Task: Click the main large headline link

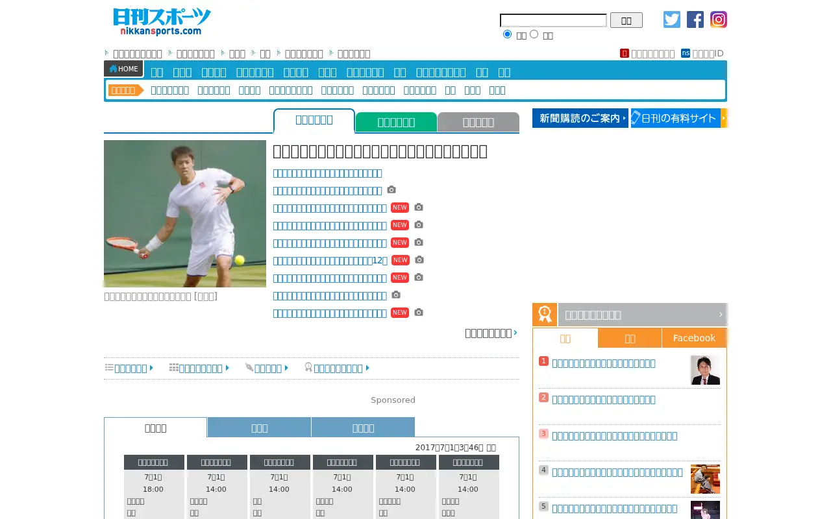Action: click(380, 151)
